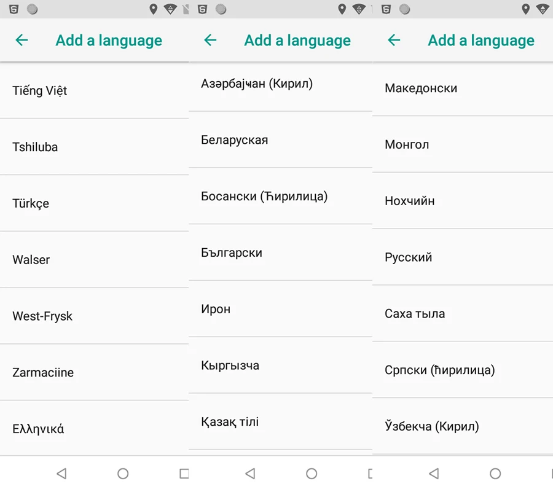Select Саха тыла language
The height and width of the screenshot is (492, 553).
coord(463,314)
